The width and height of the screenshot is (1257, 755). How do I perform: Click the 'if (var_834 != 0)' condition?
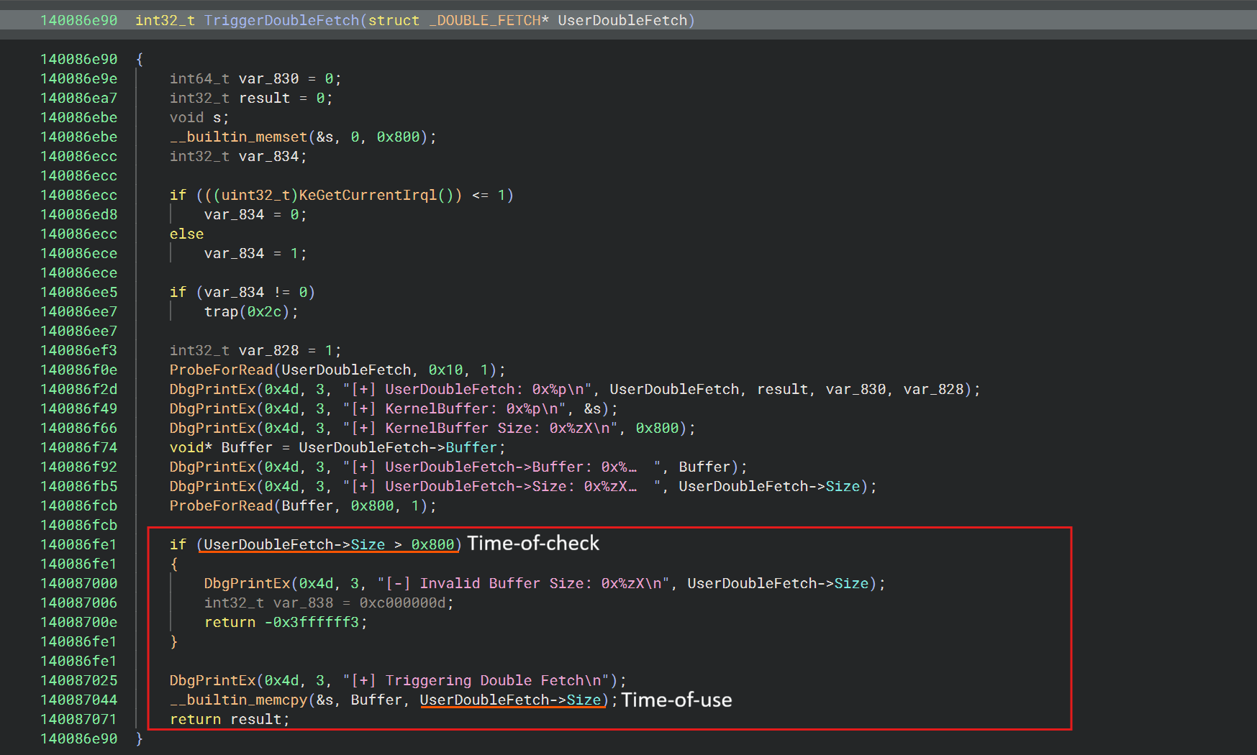(242, 292)
